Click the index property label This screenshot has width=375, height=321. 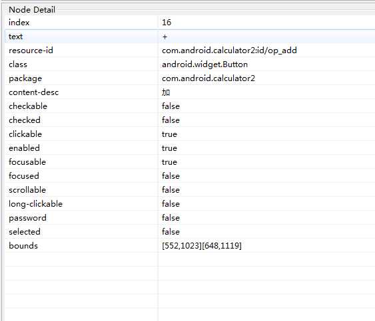pyautogui.click(x=19, y=23)
